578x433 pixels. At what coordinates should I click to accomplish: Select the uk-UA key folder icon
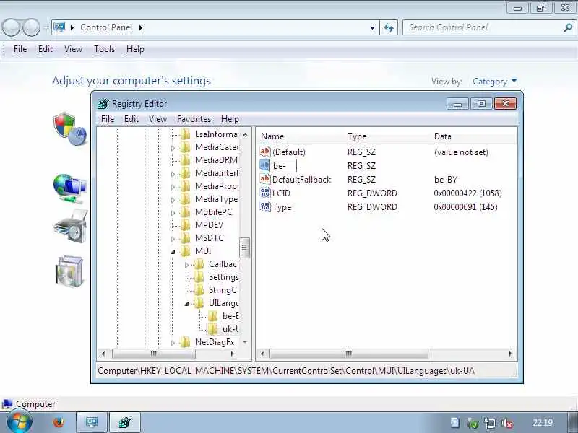point(213,329)
